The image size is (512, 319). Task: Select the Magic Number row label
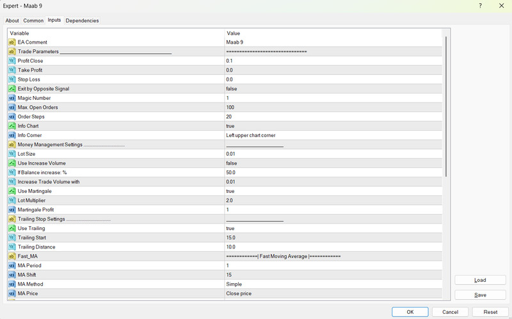34,98
